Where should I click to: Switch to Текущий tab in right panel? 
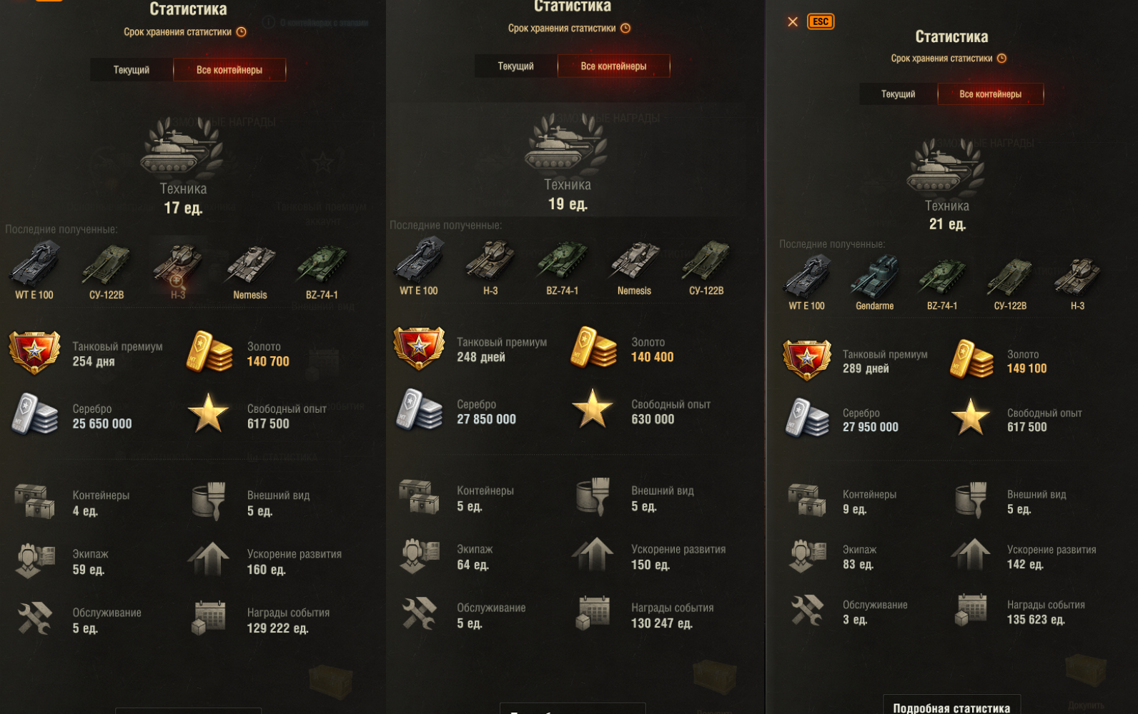[898, 94]
